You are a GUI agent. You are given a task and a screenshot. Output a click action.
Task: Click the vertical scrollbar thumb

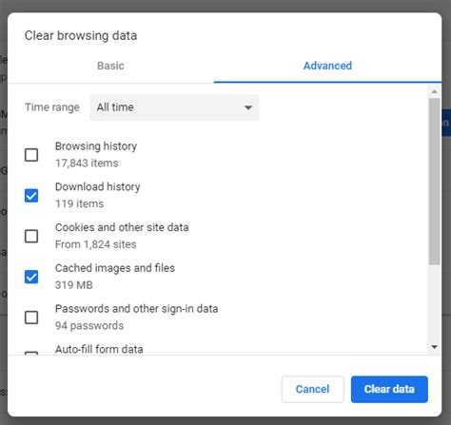pyautogui.click(x=434, y=182)
